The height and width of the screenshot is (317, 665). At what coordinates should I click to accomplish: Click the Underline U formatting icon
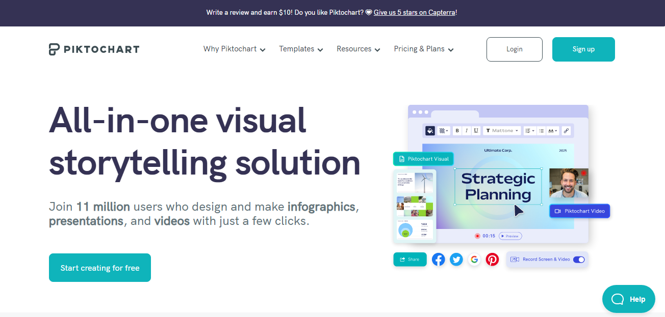tap(476, 131)
